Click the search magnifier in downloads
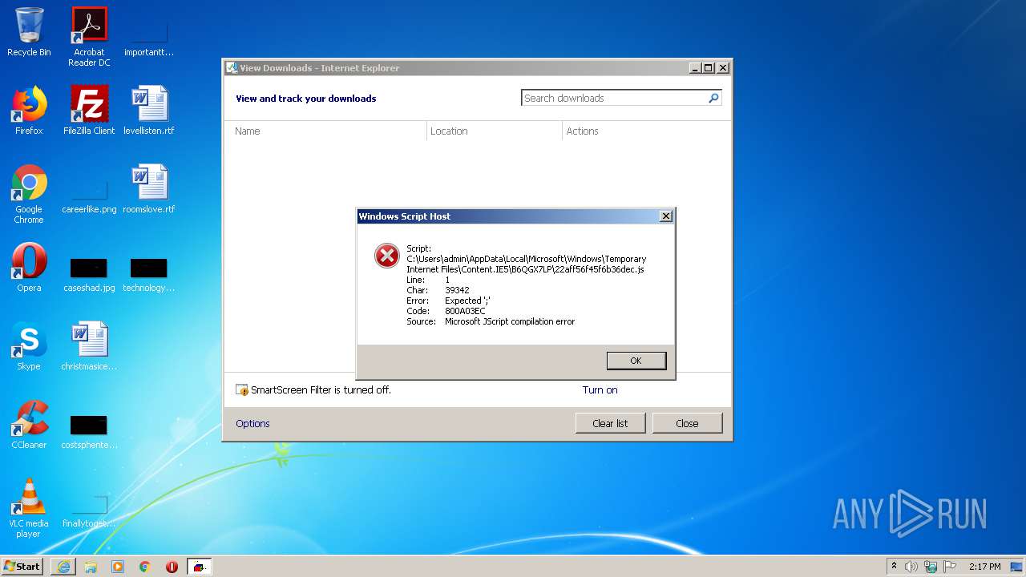Image resolution: width=1026 pixels, height=577 pixels. point(713,98)
